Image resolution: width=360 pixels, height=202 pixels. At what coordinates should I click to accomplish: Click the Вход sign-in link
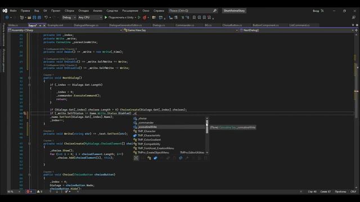(x=316, y=11)
